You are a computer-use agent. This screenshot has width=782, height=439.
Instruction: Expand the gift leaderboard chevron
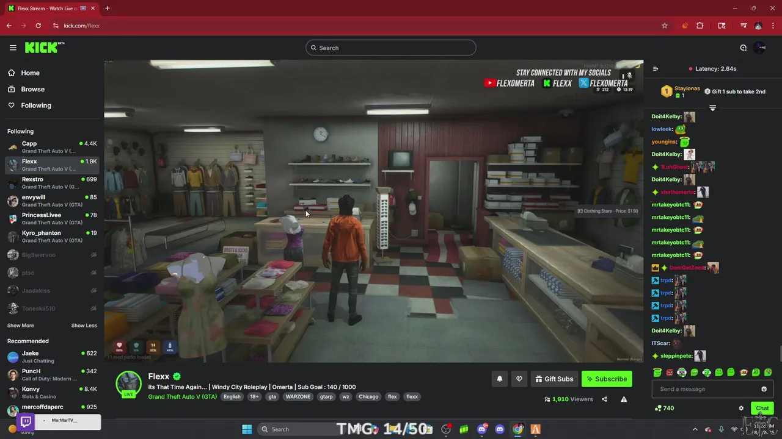pyautogui.click(x=712, y=108)
